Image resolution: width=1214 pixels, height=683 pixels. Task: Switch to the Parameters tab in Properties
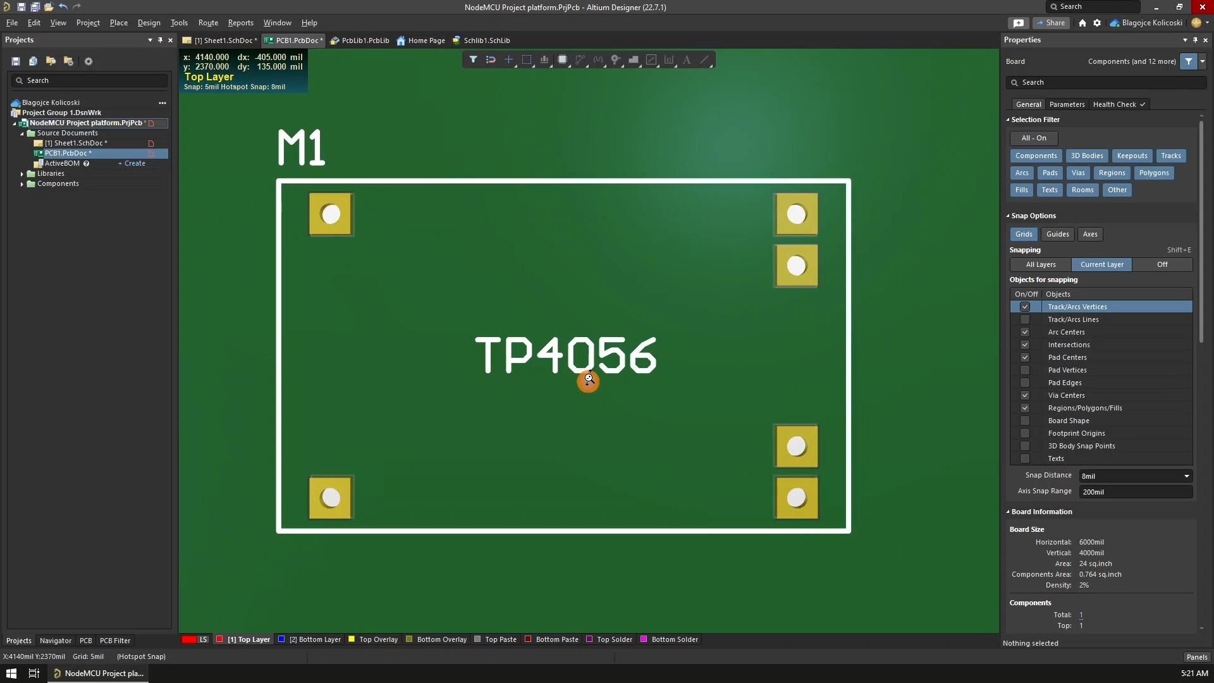pyautogui.click(x=1067, y=104)
